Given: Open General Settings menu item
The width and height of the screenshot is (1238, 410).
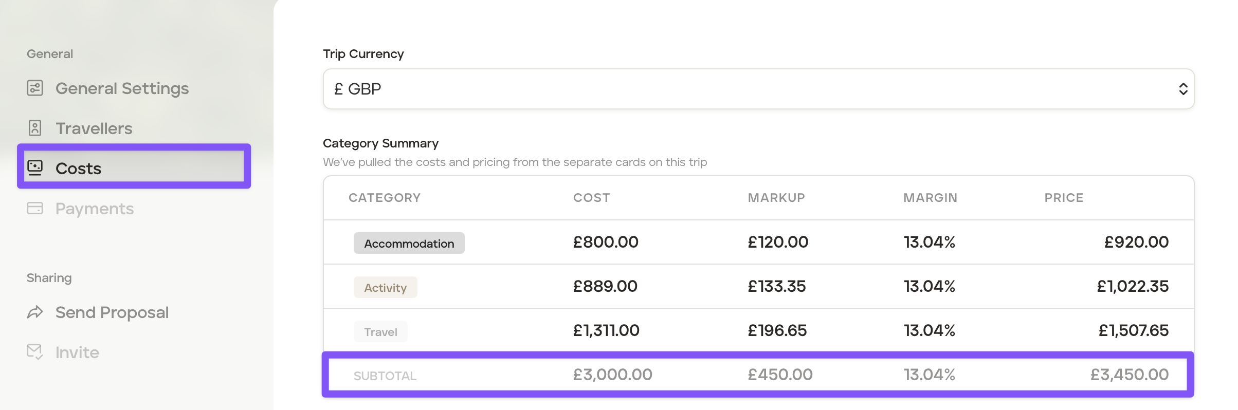Looking at the screenshot, I should click(x=122, y=88).
